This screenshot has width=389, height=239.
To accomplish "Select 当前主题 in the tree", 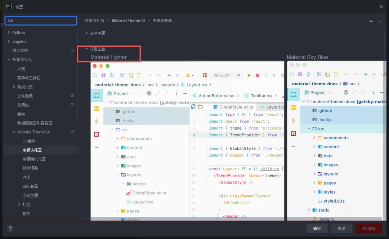I will point(30,195).
